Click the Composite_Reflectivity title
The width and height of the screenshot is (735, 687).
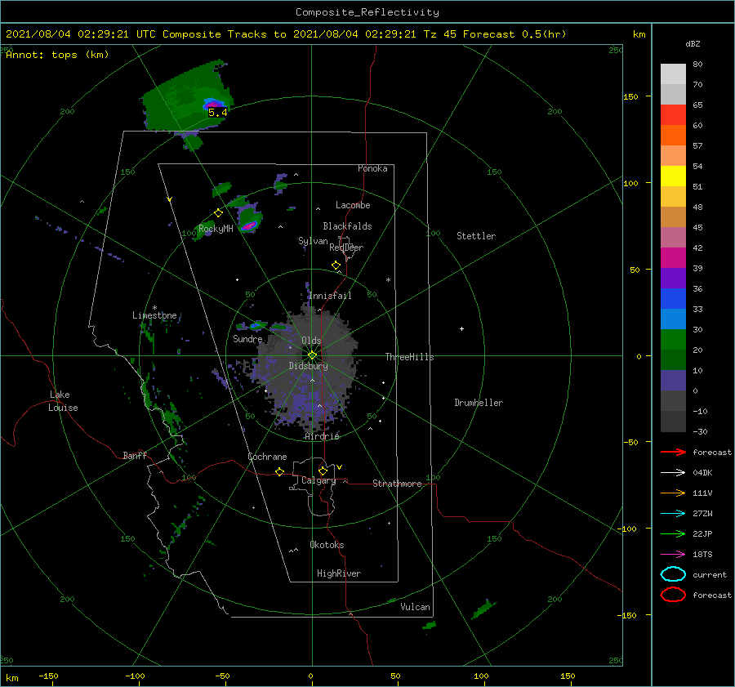pos(367,12)
